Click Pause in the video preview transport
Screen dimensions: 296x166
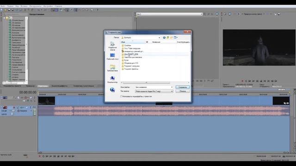point(257,81)
